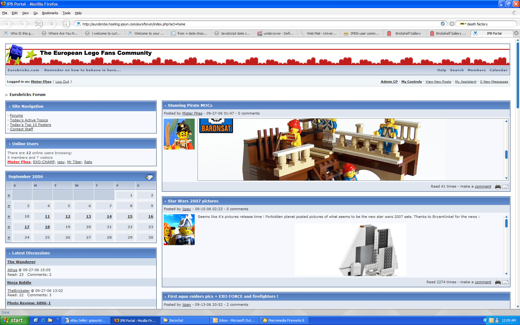Screen dimensions: 520x325
Task: Print the Stunning Pirate MOCs article
Action: click(x=498, y=186)
